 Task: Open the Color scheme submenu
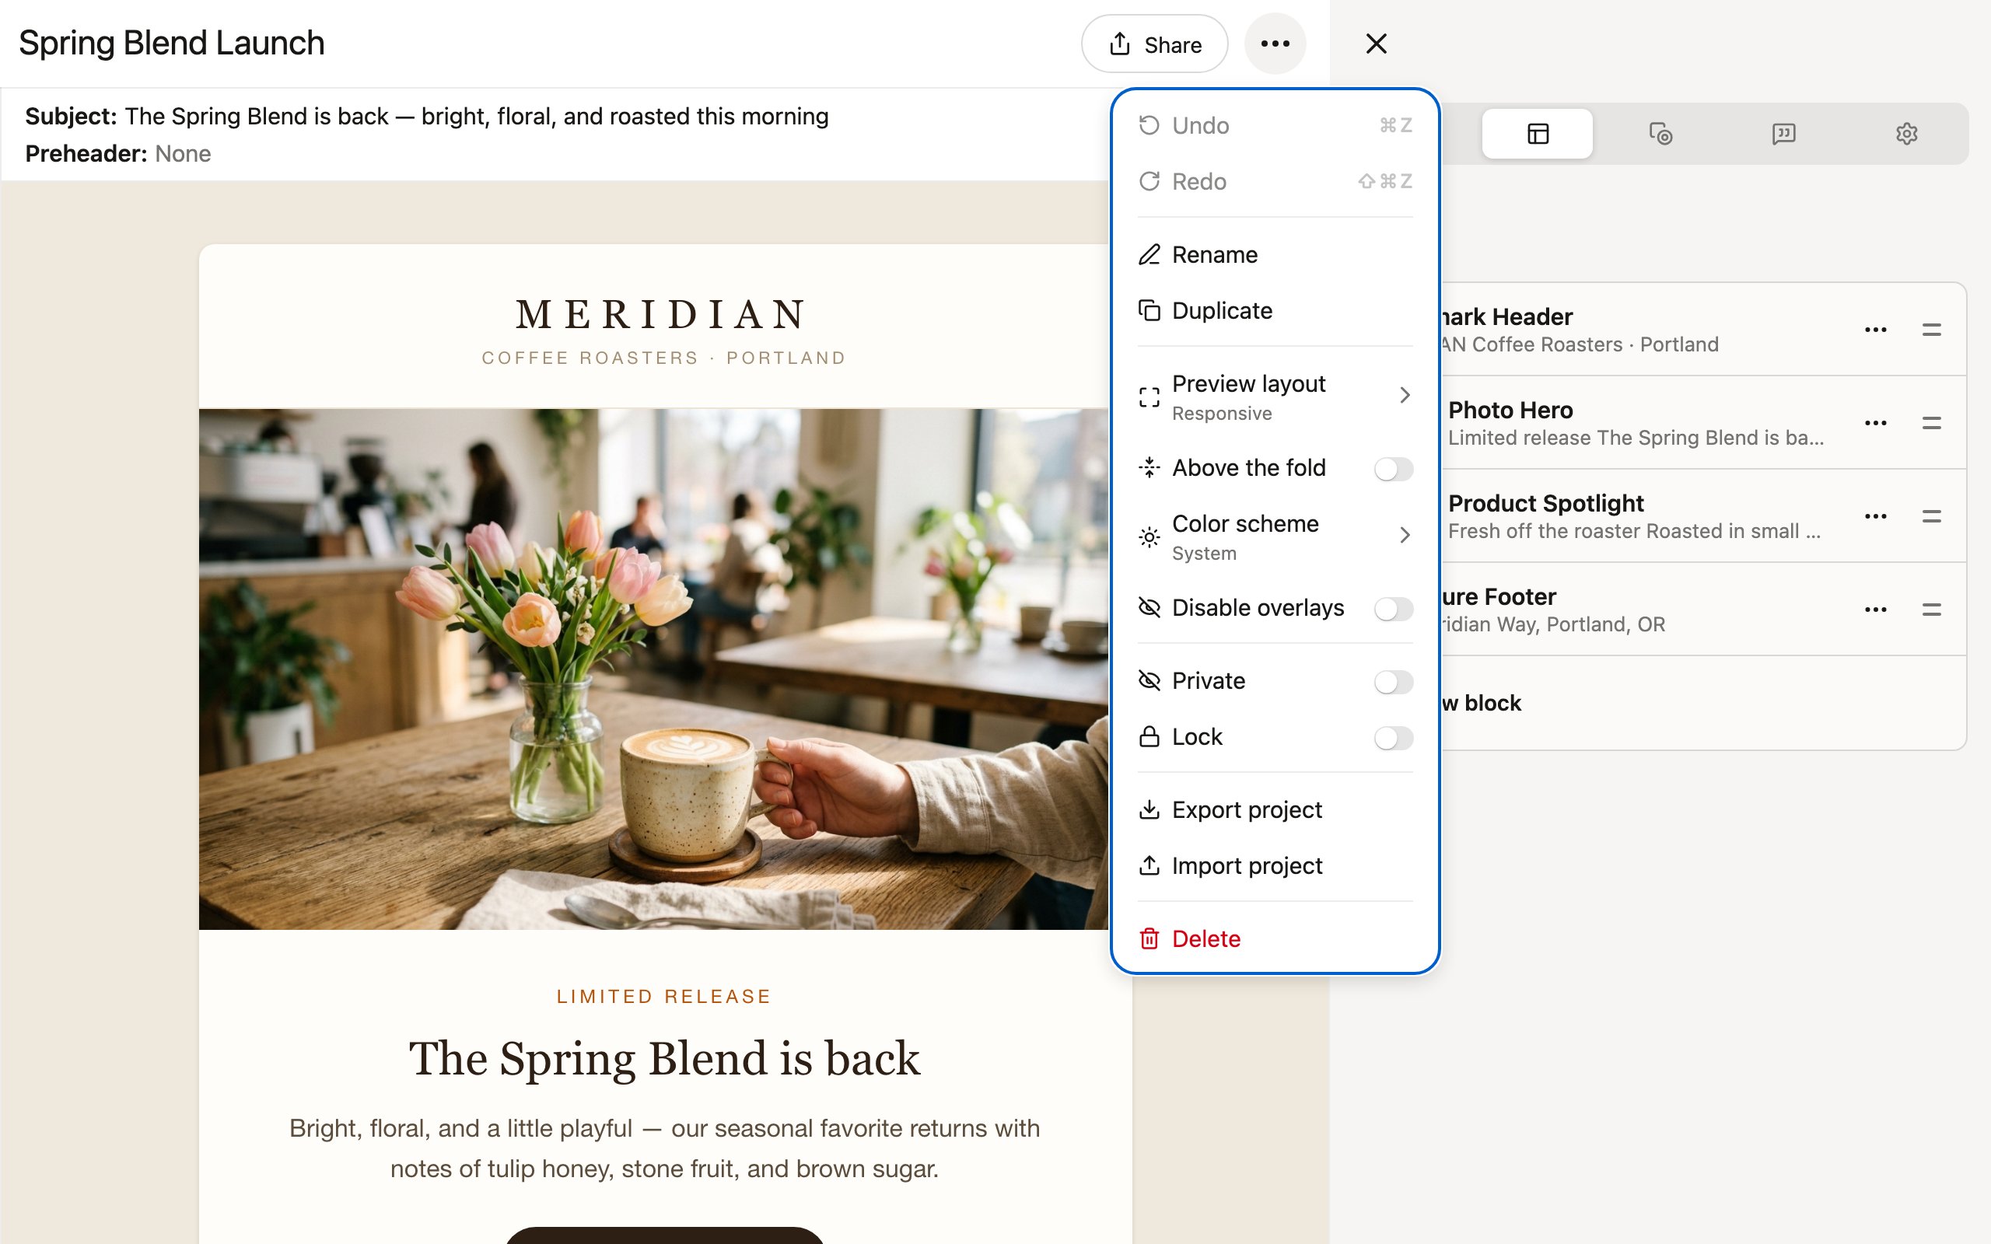tap(1275, 536)
